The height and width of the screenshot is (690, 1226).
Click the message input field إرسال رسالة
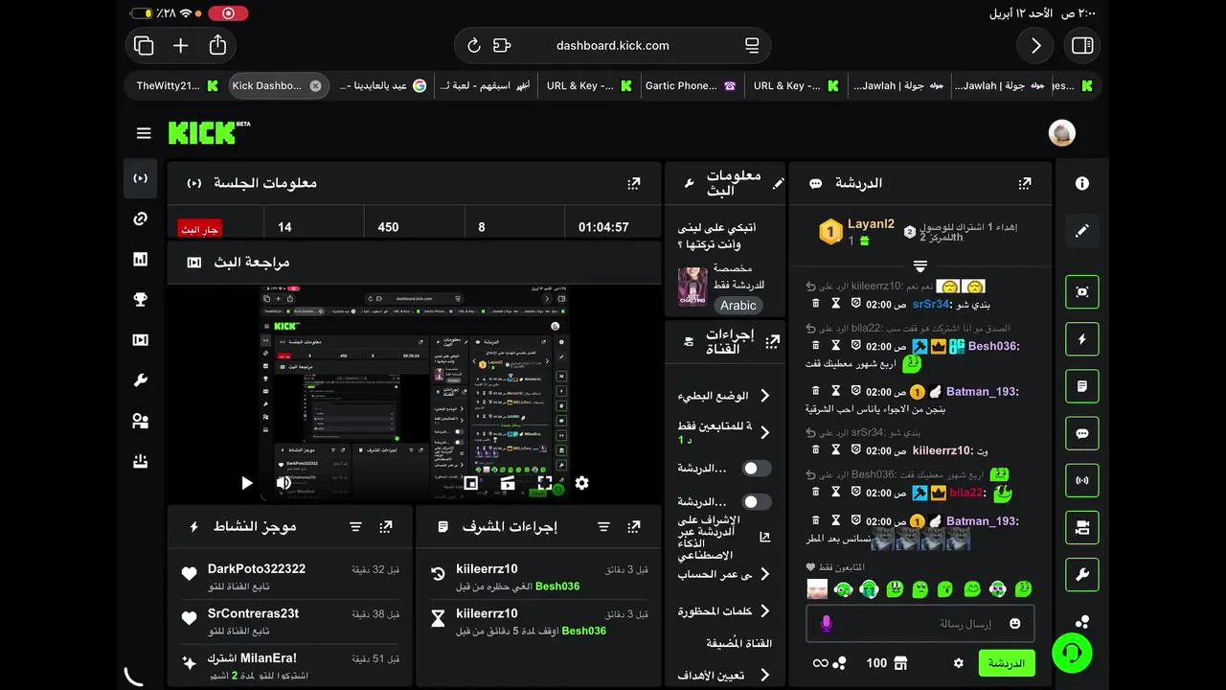point(919,623)
